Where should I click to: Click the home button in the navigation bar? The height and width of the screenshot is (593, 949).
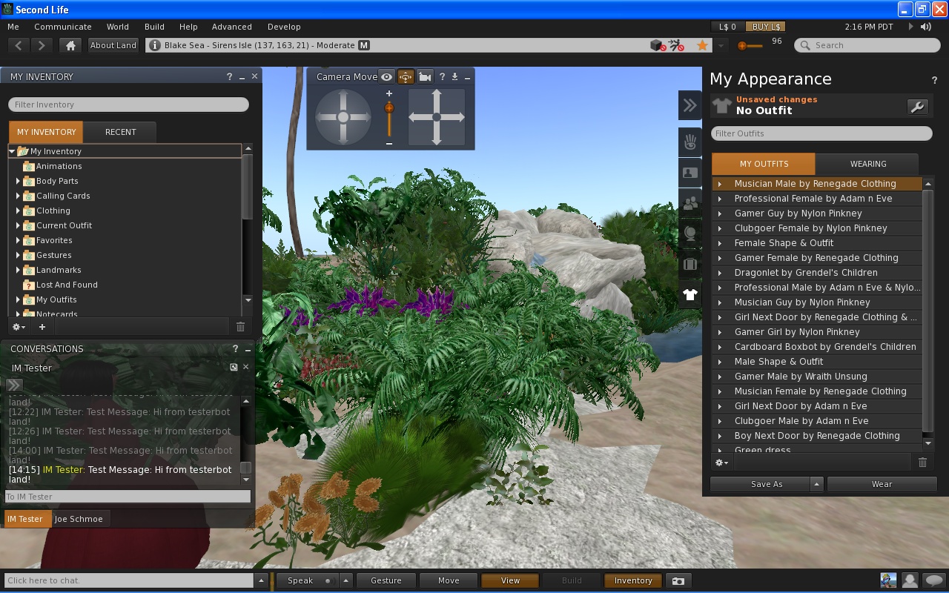coord(70,45)
